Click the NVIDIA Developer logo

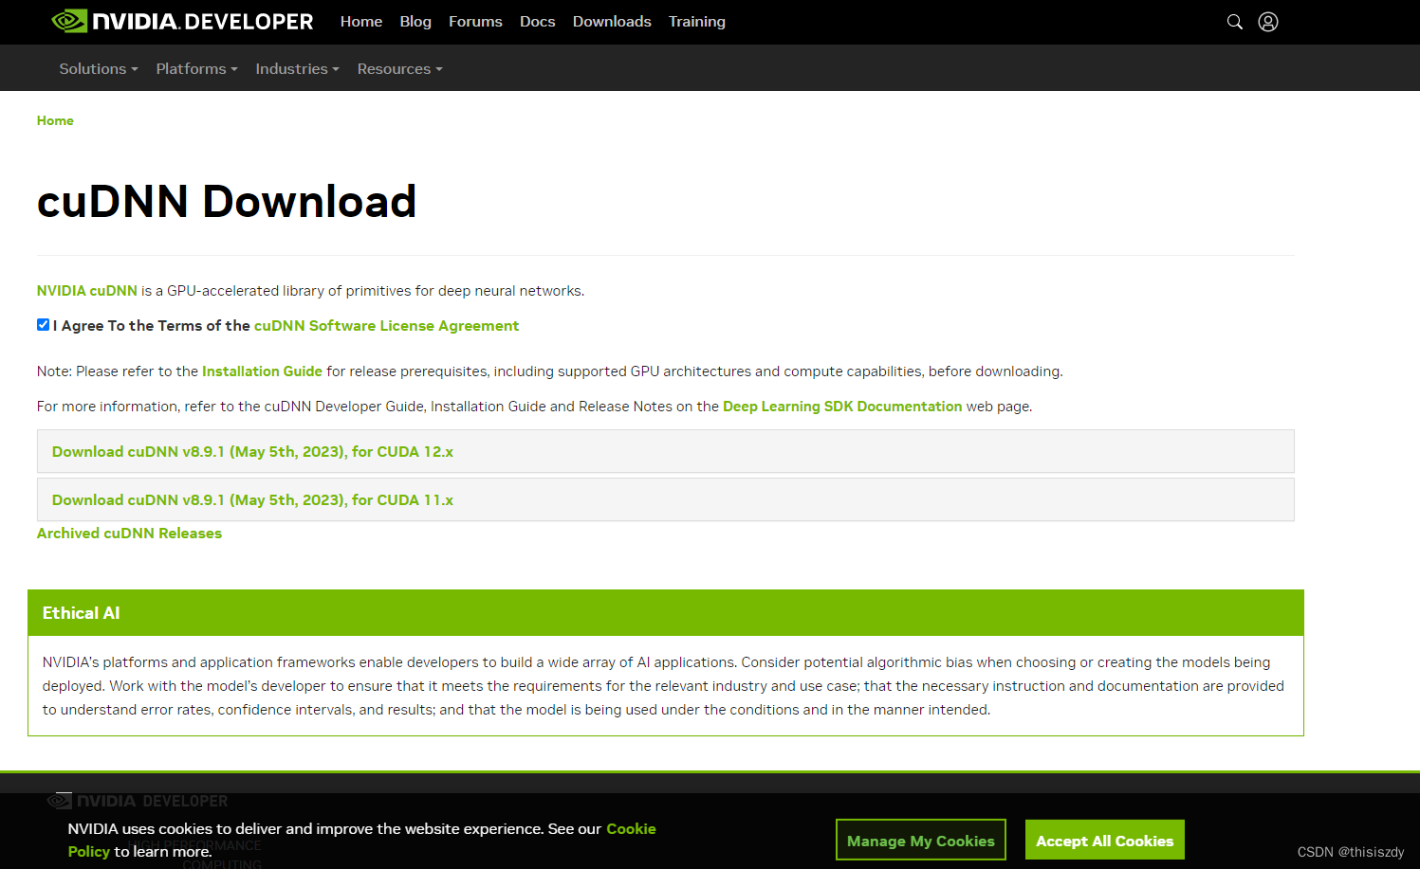click(x=182, y=21)
